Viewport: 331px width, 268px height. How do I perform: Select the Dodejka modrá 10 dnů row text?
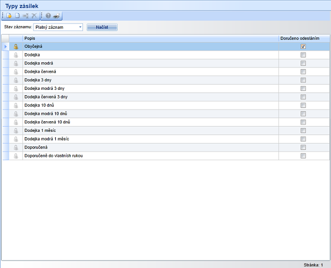pyautogui.click(x=46, y=114)
